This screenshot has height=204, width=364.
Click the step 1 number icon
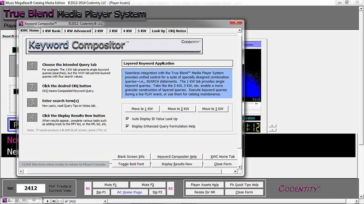[x=32, y=66]
